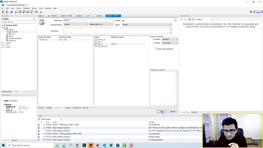Screen dimensions: 263x148
Task: Click the Foreign Key Comment text area
Action: coord(164,88)
